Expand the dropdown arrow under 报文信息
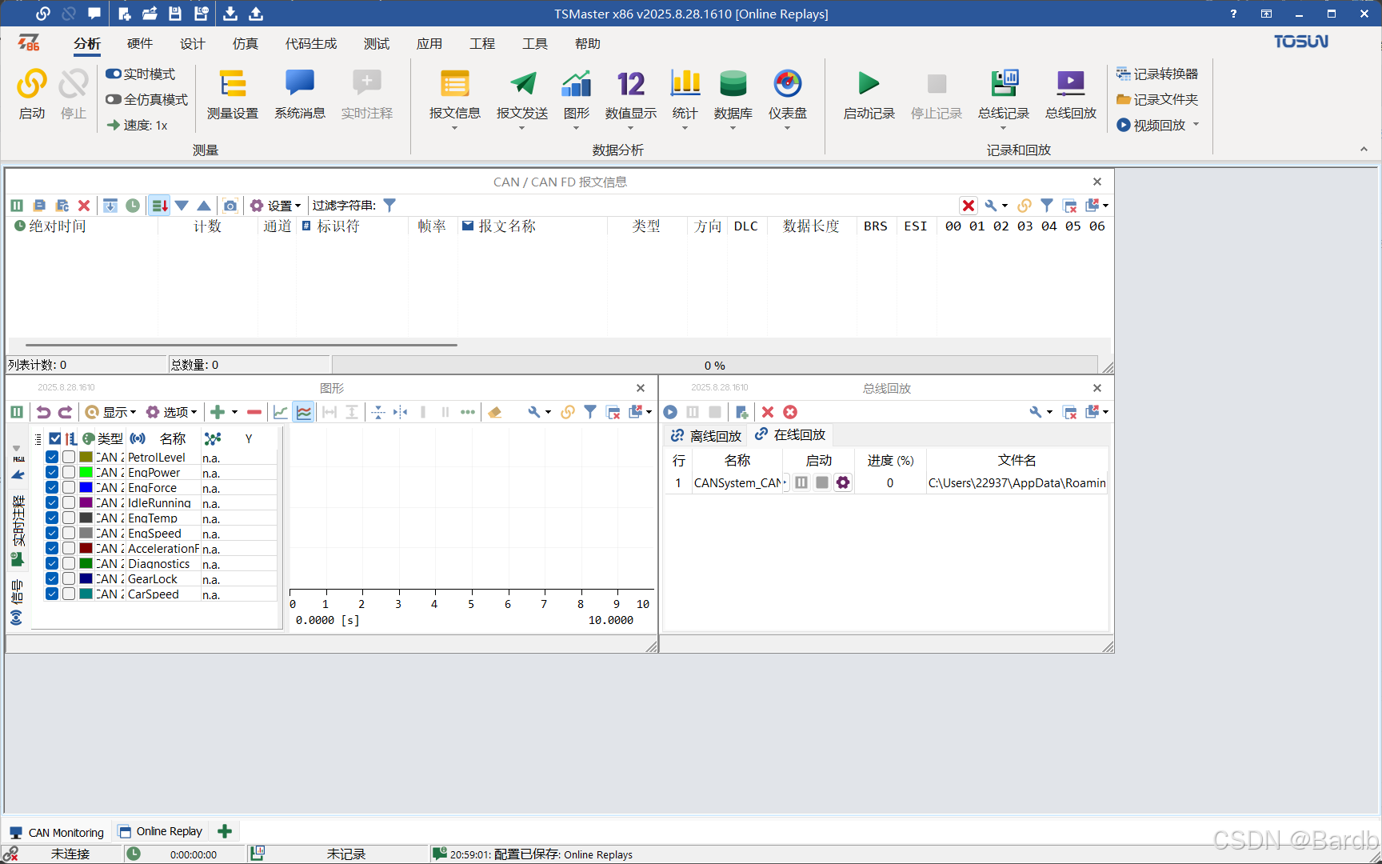The width and height of the screenshot is (1382, 864). click(x=454, y=128)
